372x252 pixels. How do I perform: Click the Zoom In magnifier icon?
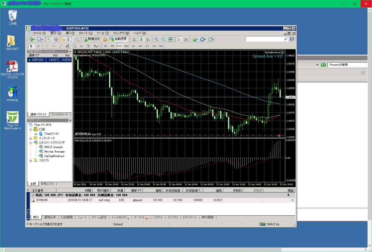(x=156, y=39)
